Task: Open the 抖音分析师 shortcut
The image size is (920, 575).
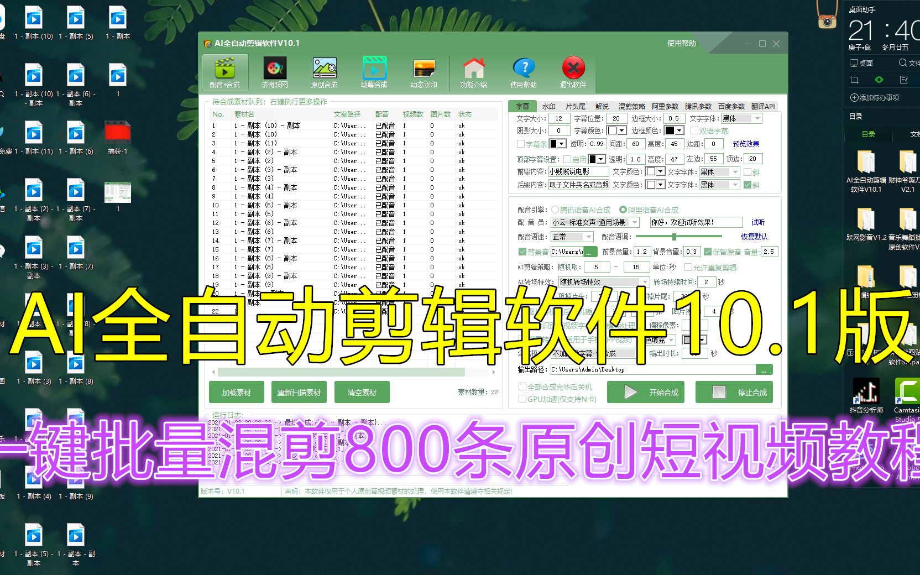Action: coord(866,395)
